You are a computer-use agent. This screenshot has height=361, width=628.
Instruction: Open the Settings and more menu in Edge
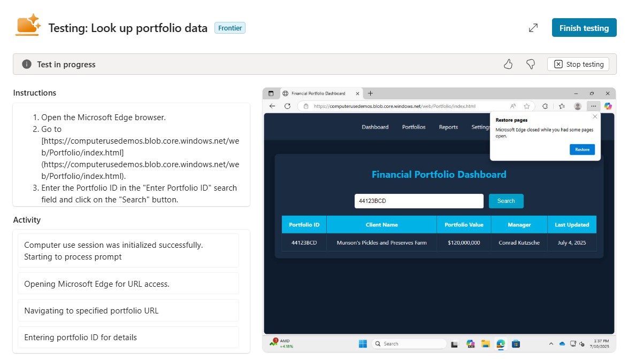(x=593, y=106)
